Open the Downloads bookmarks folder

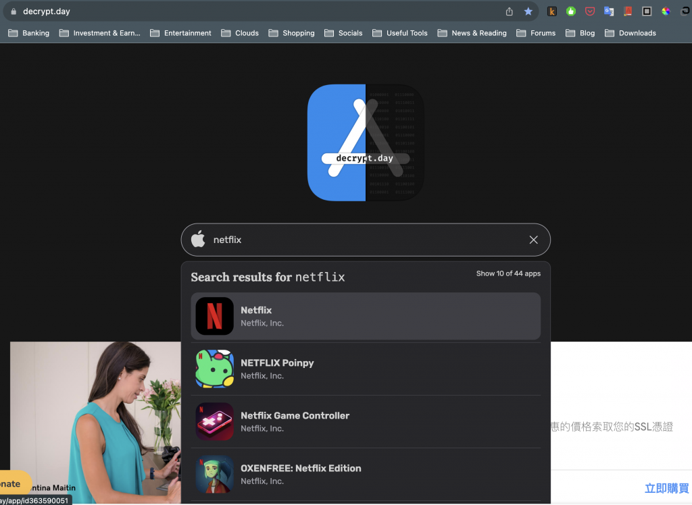click(x=631, y=33)
